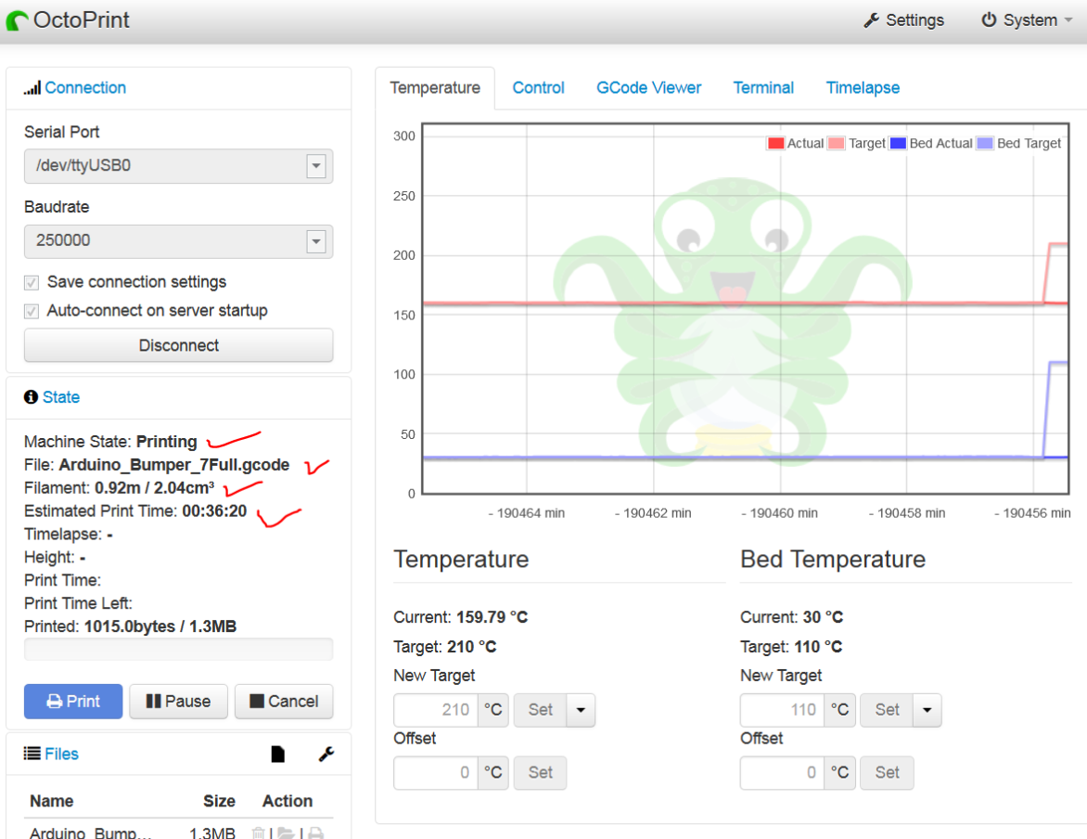Open the Serial Port dropdown

(x=316, y=166)
